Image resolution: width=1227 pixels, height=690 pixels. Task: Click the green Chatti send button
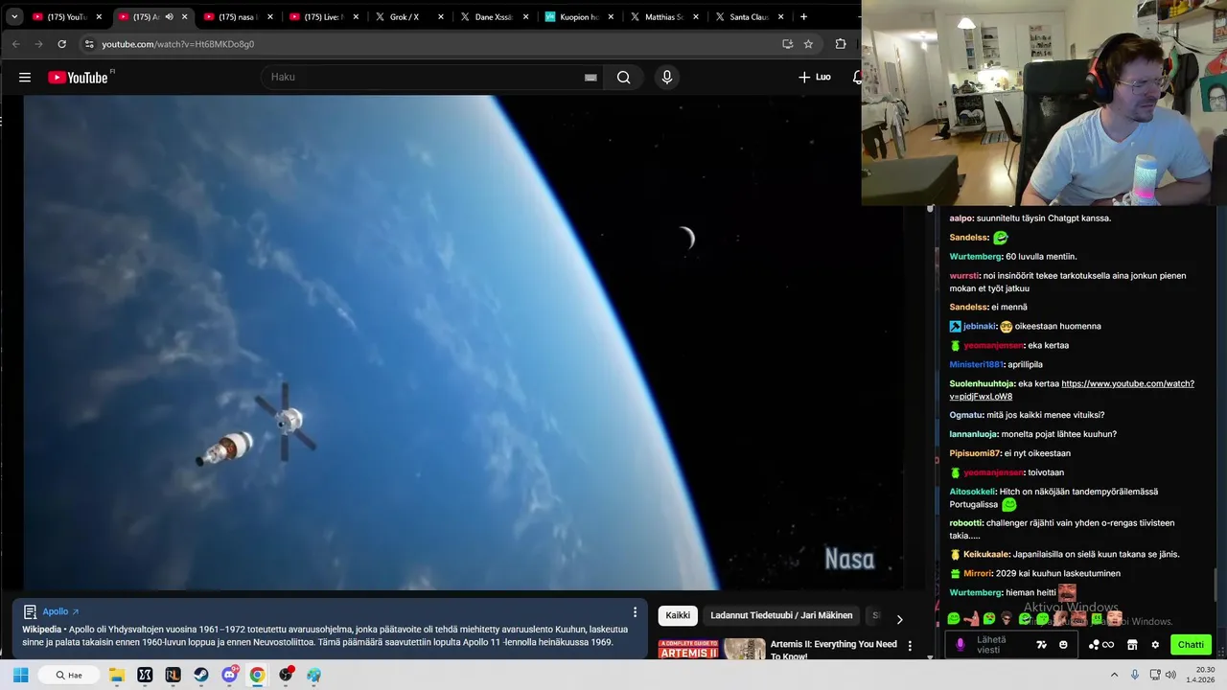point(1191,645)
